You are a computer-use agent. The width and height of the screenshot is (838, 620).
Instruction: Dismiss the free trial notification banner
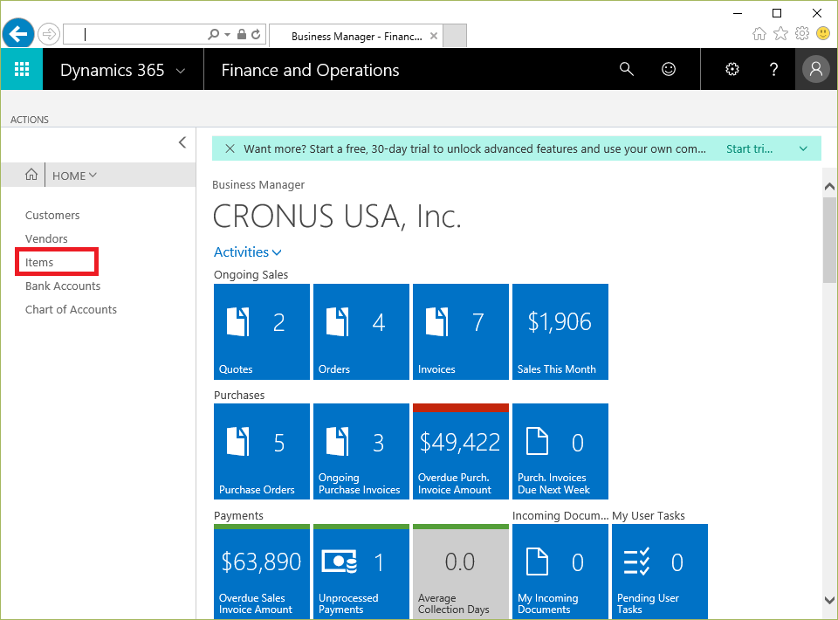pos(230,148)
